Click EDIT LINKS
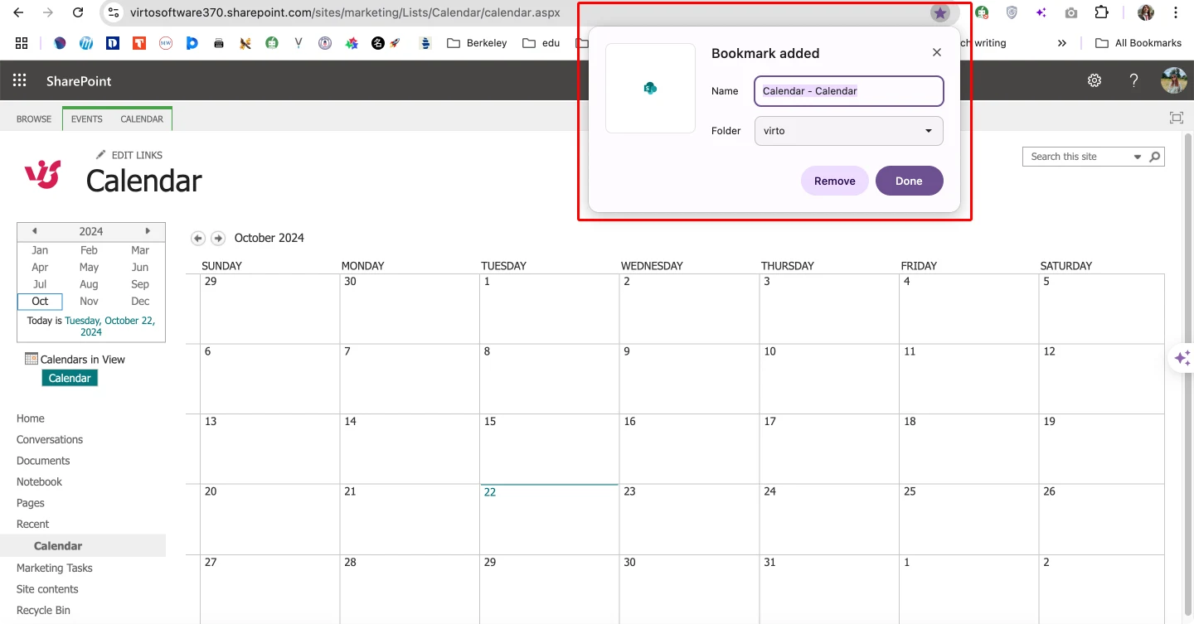Viewport: 1194px width, 624px height. click(129, 155)
